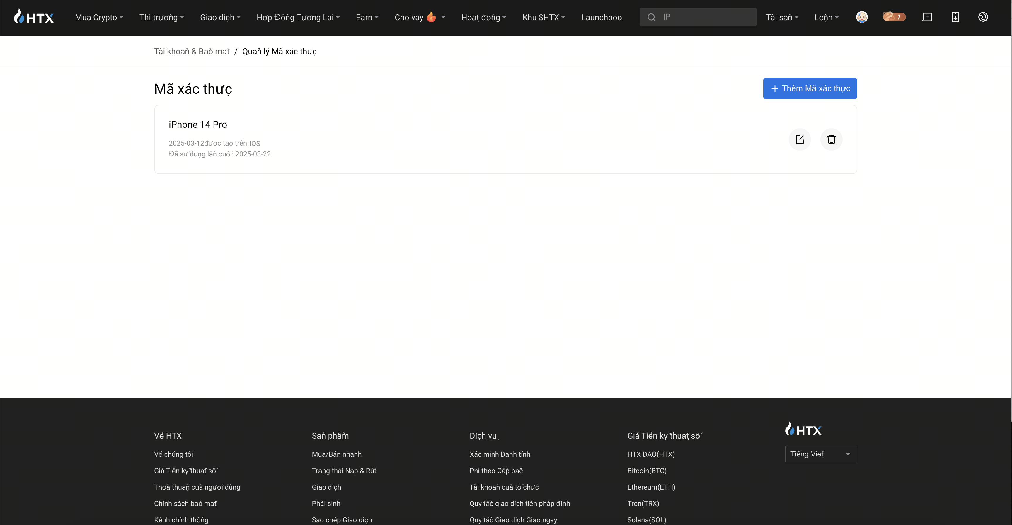Click the HTX logo in the footer

(x=803, y=429)
